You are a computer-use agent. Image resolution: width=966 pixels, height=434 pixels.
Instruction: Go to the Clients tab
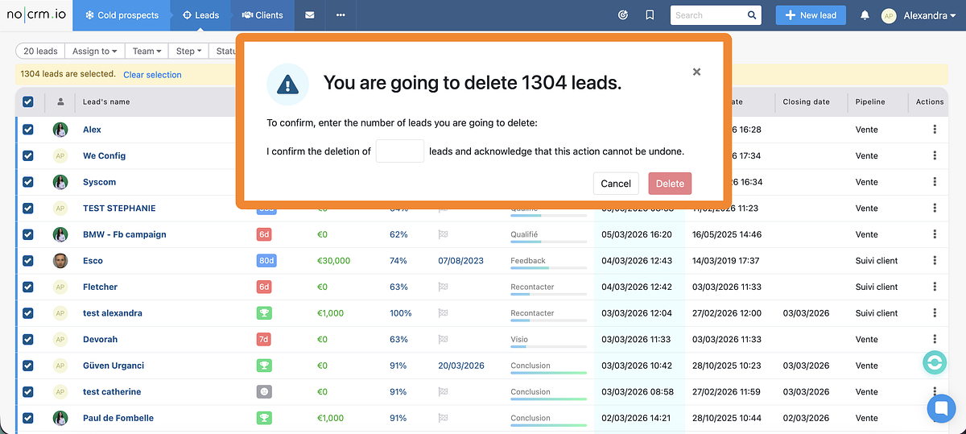[x=262, y=15]
